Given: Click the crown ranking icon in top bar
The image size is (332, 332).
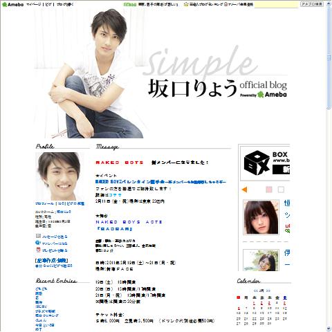Looking at the screenshot, I should pyautogui.click(x=186, y=4).
